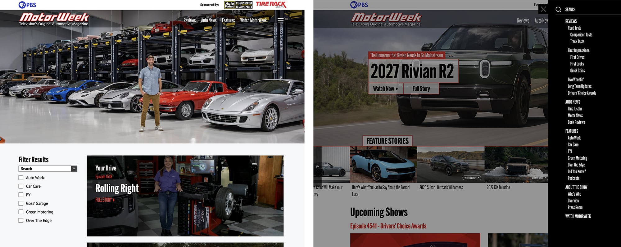
Task: Check the Car Care filter checkbox
Action: 21,186
